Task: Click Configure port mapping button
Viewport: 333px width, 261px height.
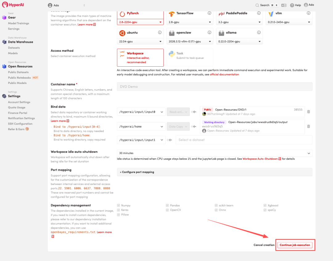Action: pos(215,172)
